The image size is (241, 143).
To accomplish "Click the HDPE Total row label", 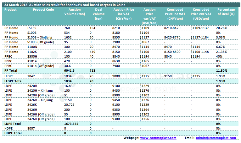I will point(13,133).
